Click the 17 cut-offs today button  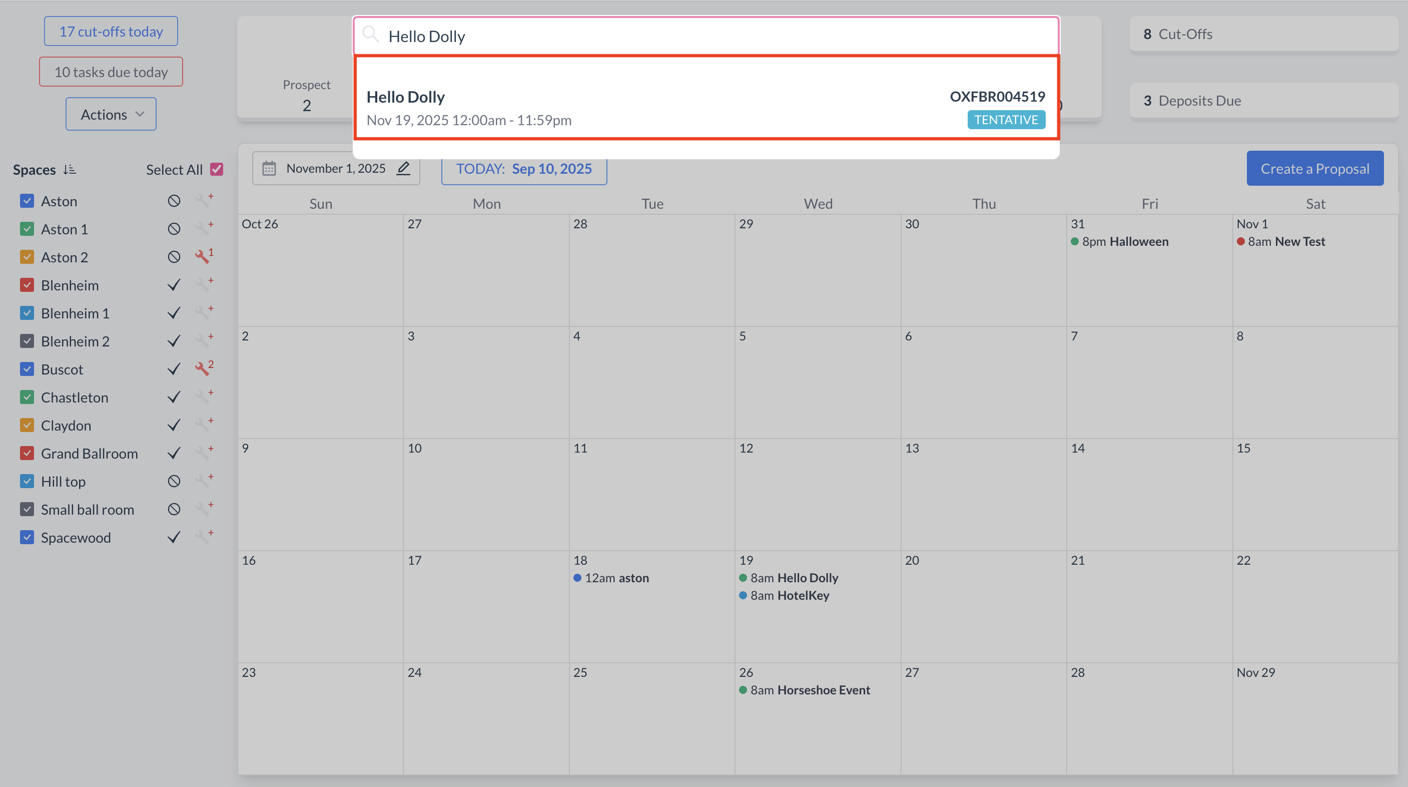pyautogui.click(x=111, y=31)
